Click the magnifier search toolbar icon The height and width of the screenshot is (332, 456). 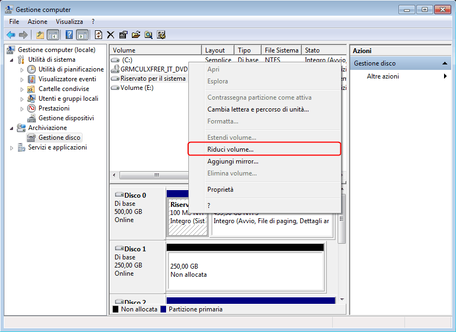coord(149,35)
